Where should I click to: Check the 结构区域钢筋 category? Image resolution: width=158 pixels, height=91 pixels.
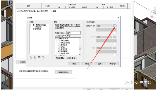[x=59, y=43]
